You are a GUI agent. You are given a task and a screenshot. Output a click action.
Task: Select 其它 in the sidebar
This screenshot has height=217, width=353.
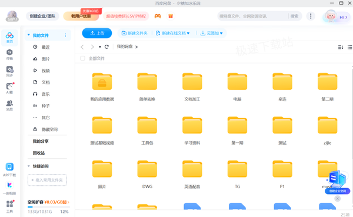45,118
